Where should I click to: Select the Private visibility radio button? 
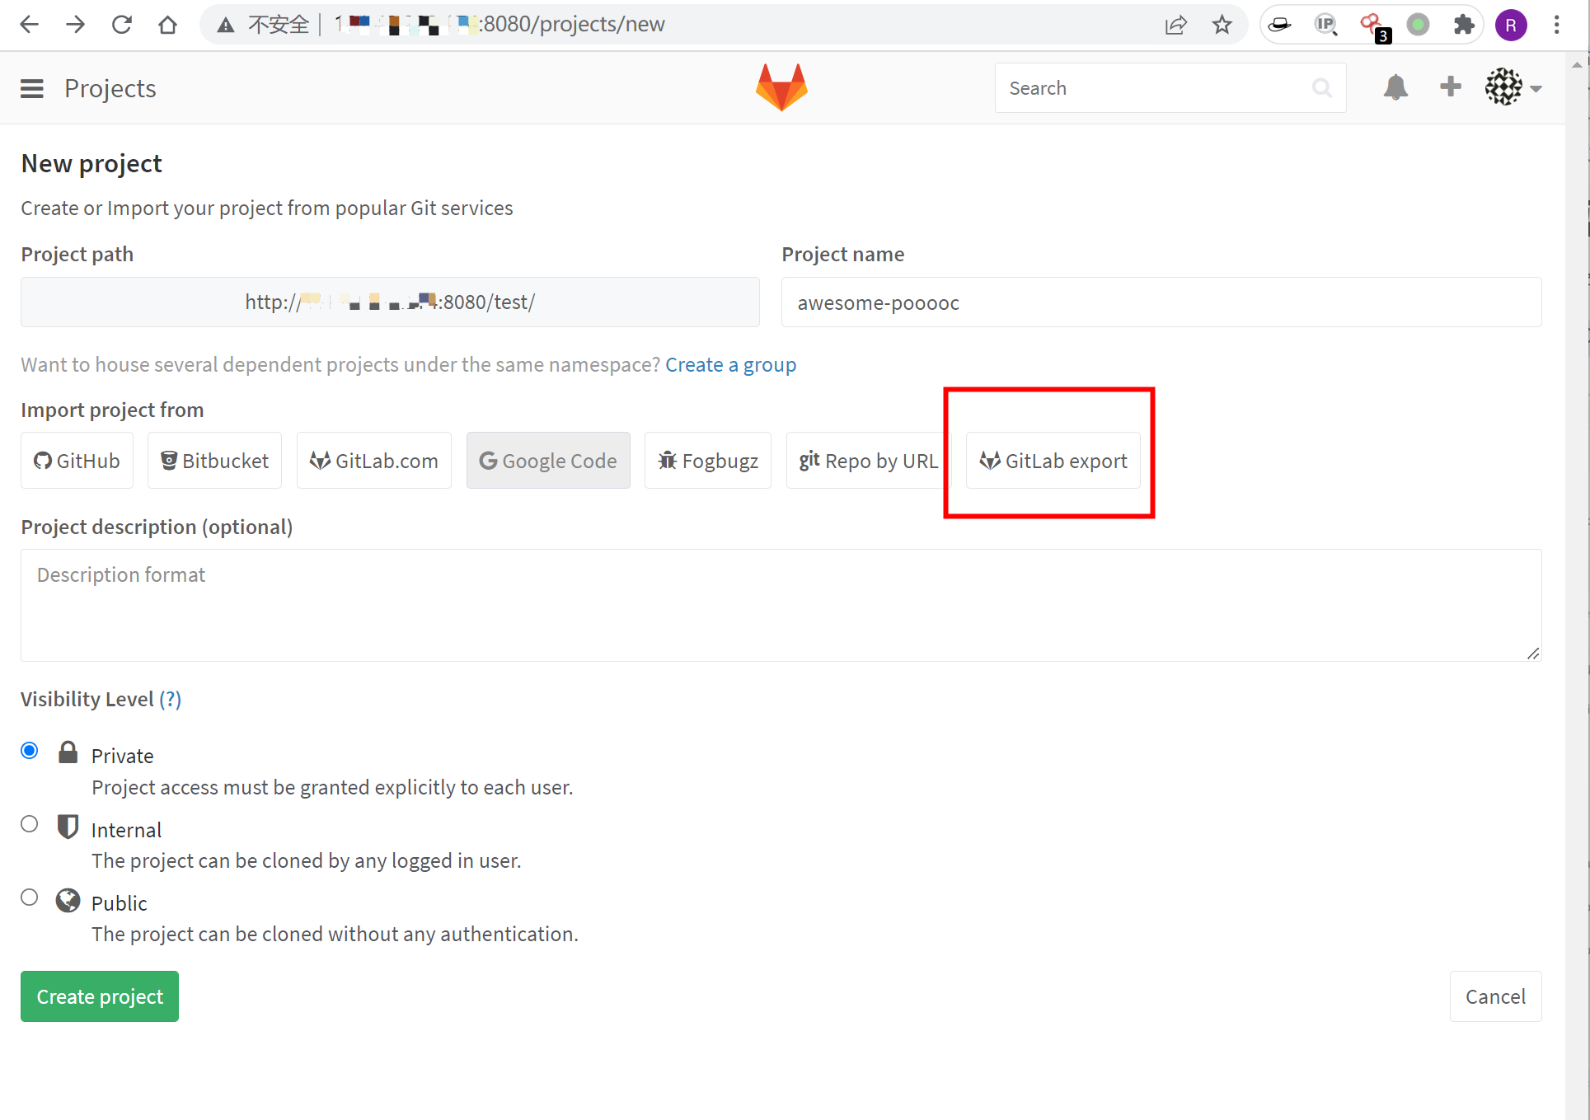pos(30,750)
